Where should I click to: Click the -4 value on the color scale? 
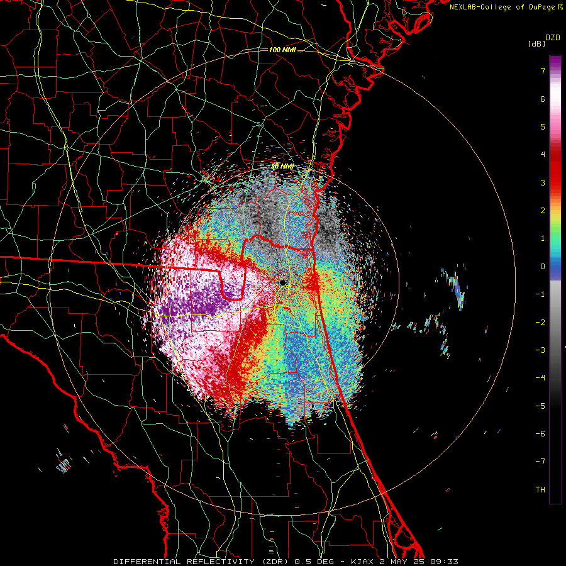540,378
